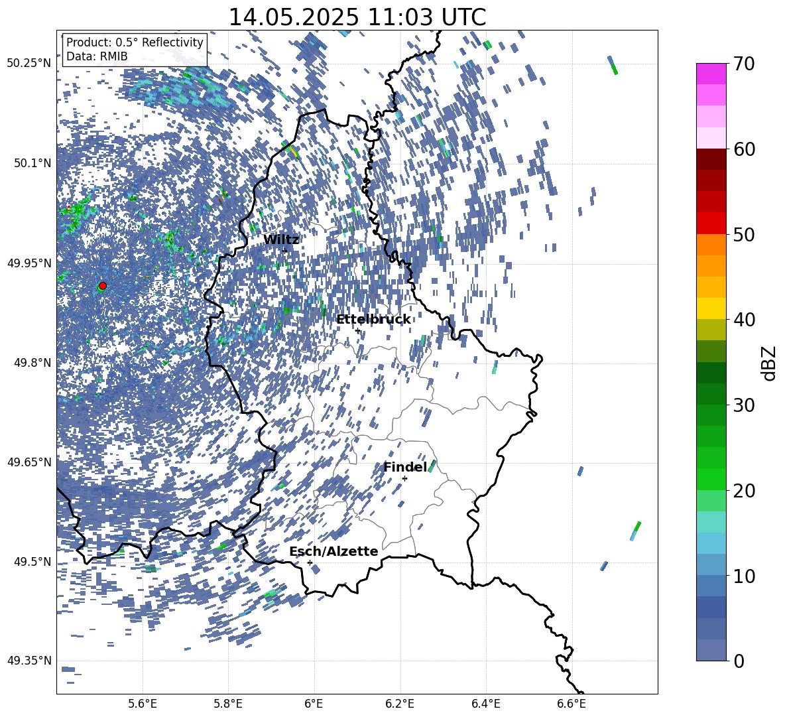Click the 5.8°E longitude label
This screenshot has height=717, width=785.
[x=228, y=704]
